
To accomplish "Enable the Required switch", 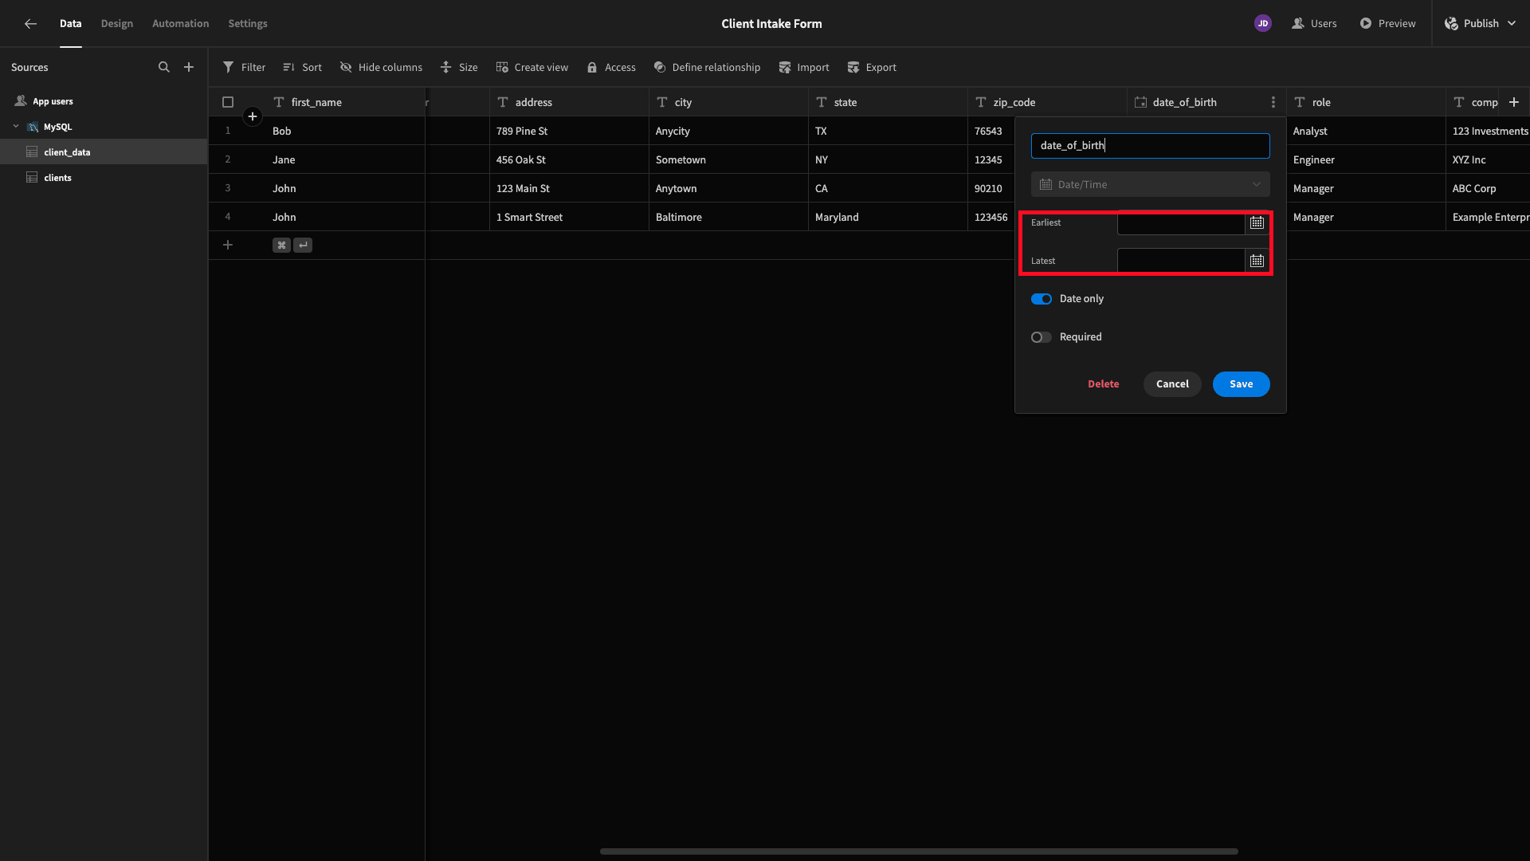I will [x=1042, y=337].
